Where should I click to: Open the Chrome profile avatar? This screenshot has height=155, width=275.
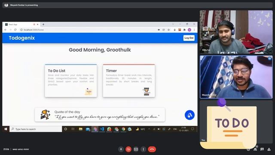[189, 30]
